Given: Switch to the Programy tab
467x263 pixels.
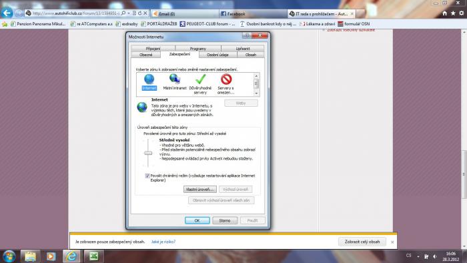Looking at the screenshot, I should tap(197, 49).
